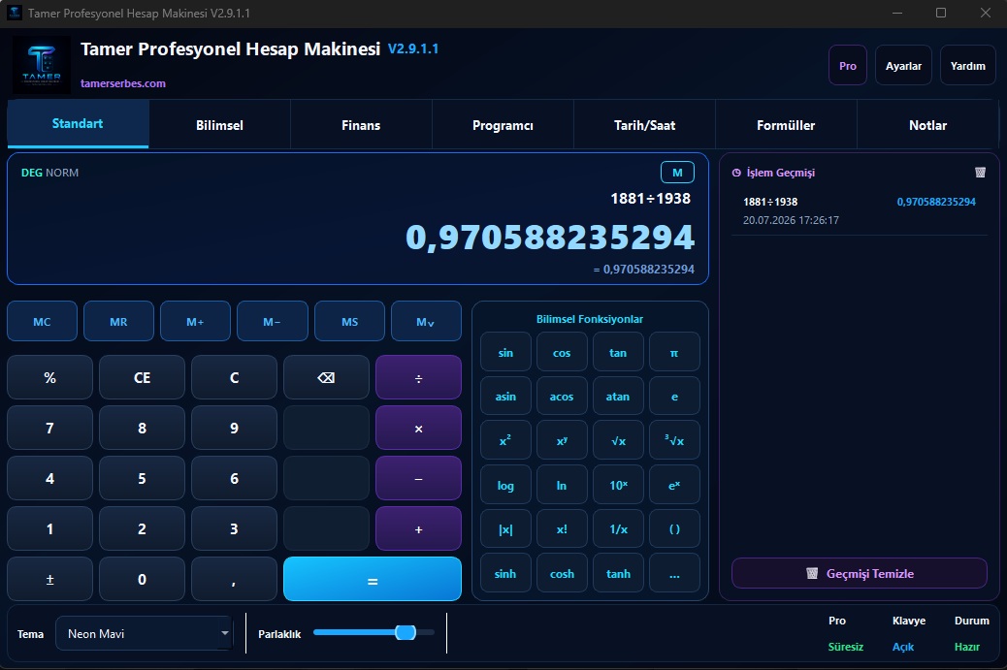1007x670 pixels.
Task: Expand memory list with M∨ button
Action: click(x=426, y=322)
